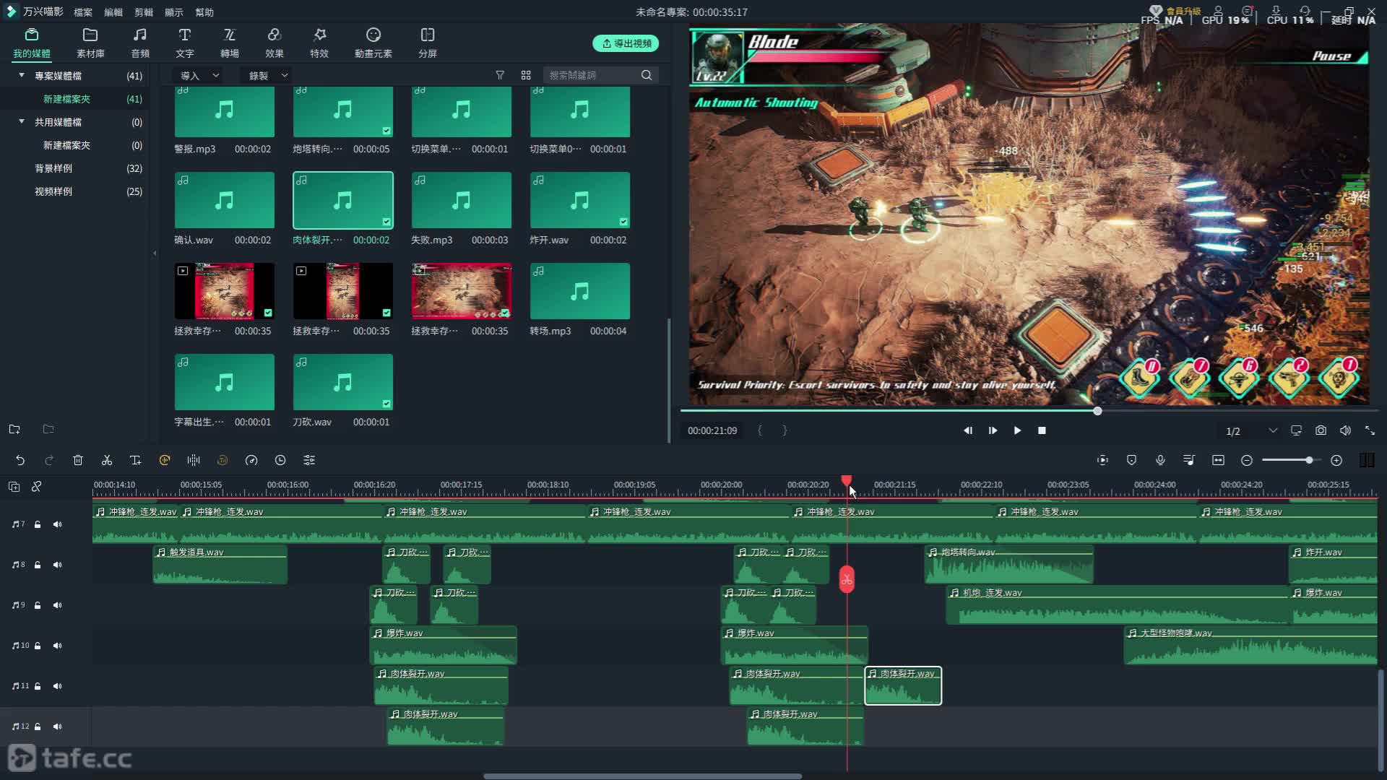The image size is (1387, 780).
Task: Click the timeline zoom slider handle
Action: point(1309,460)
